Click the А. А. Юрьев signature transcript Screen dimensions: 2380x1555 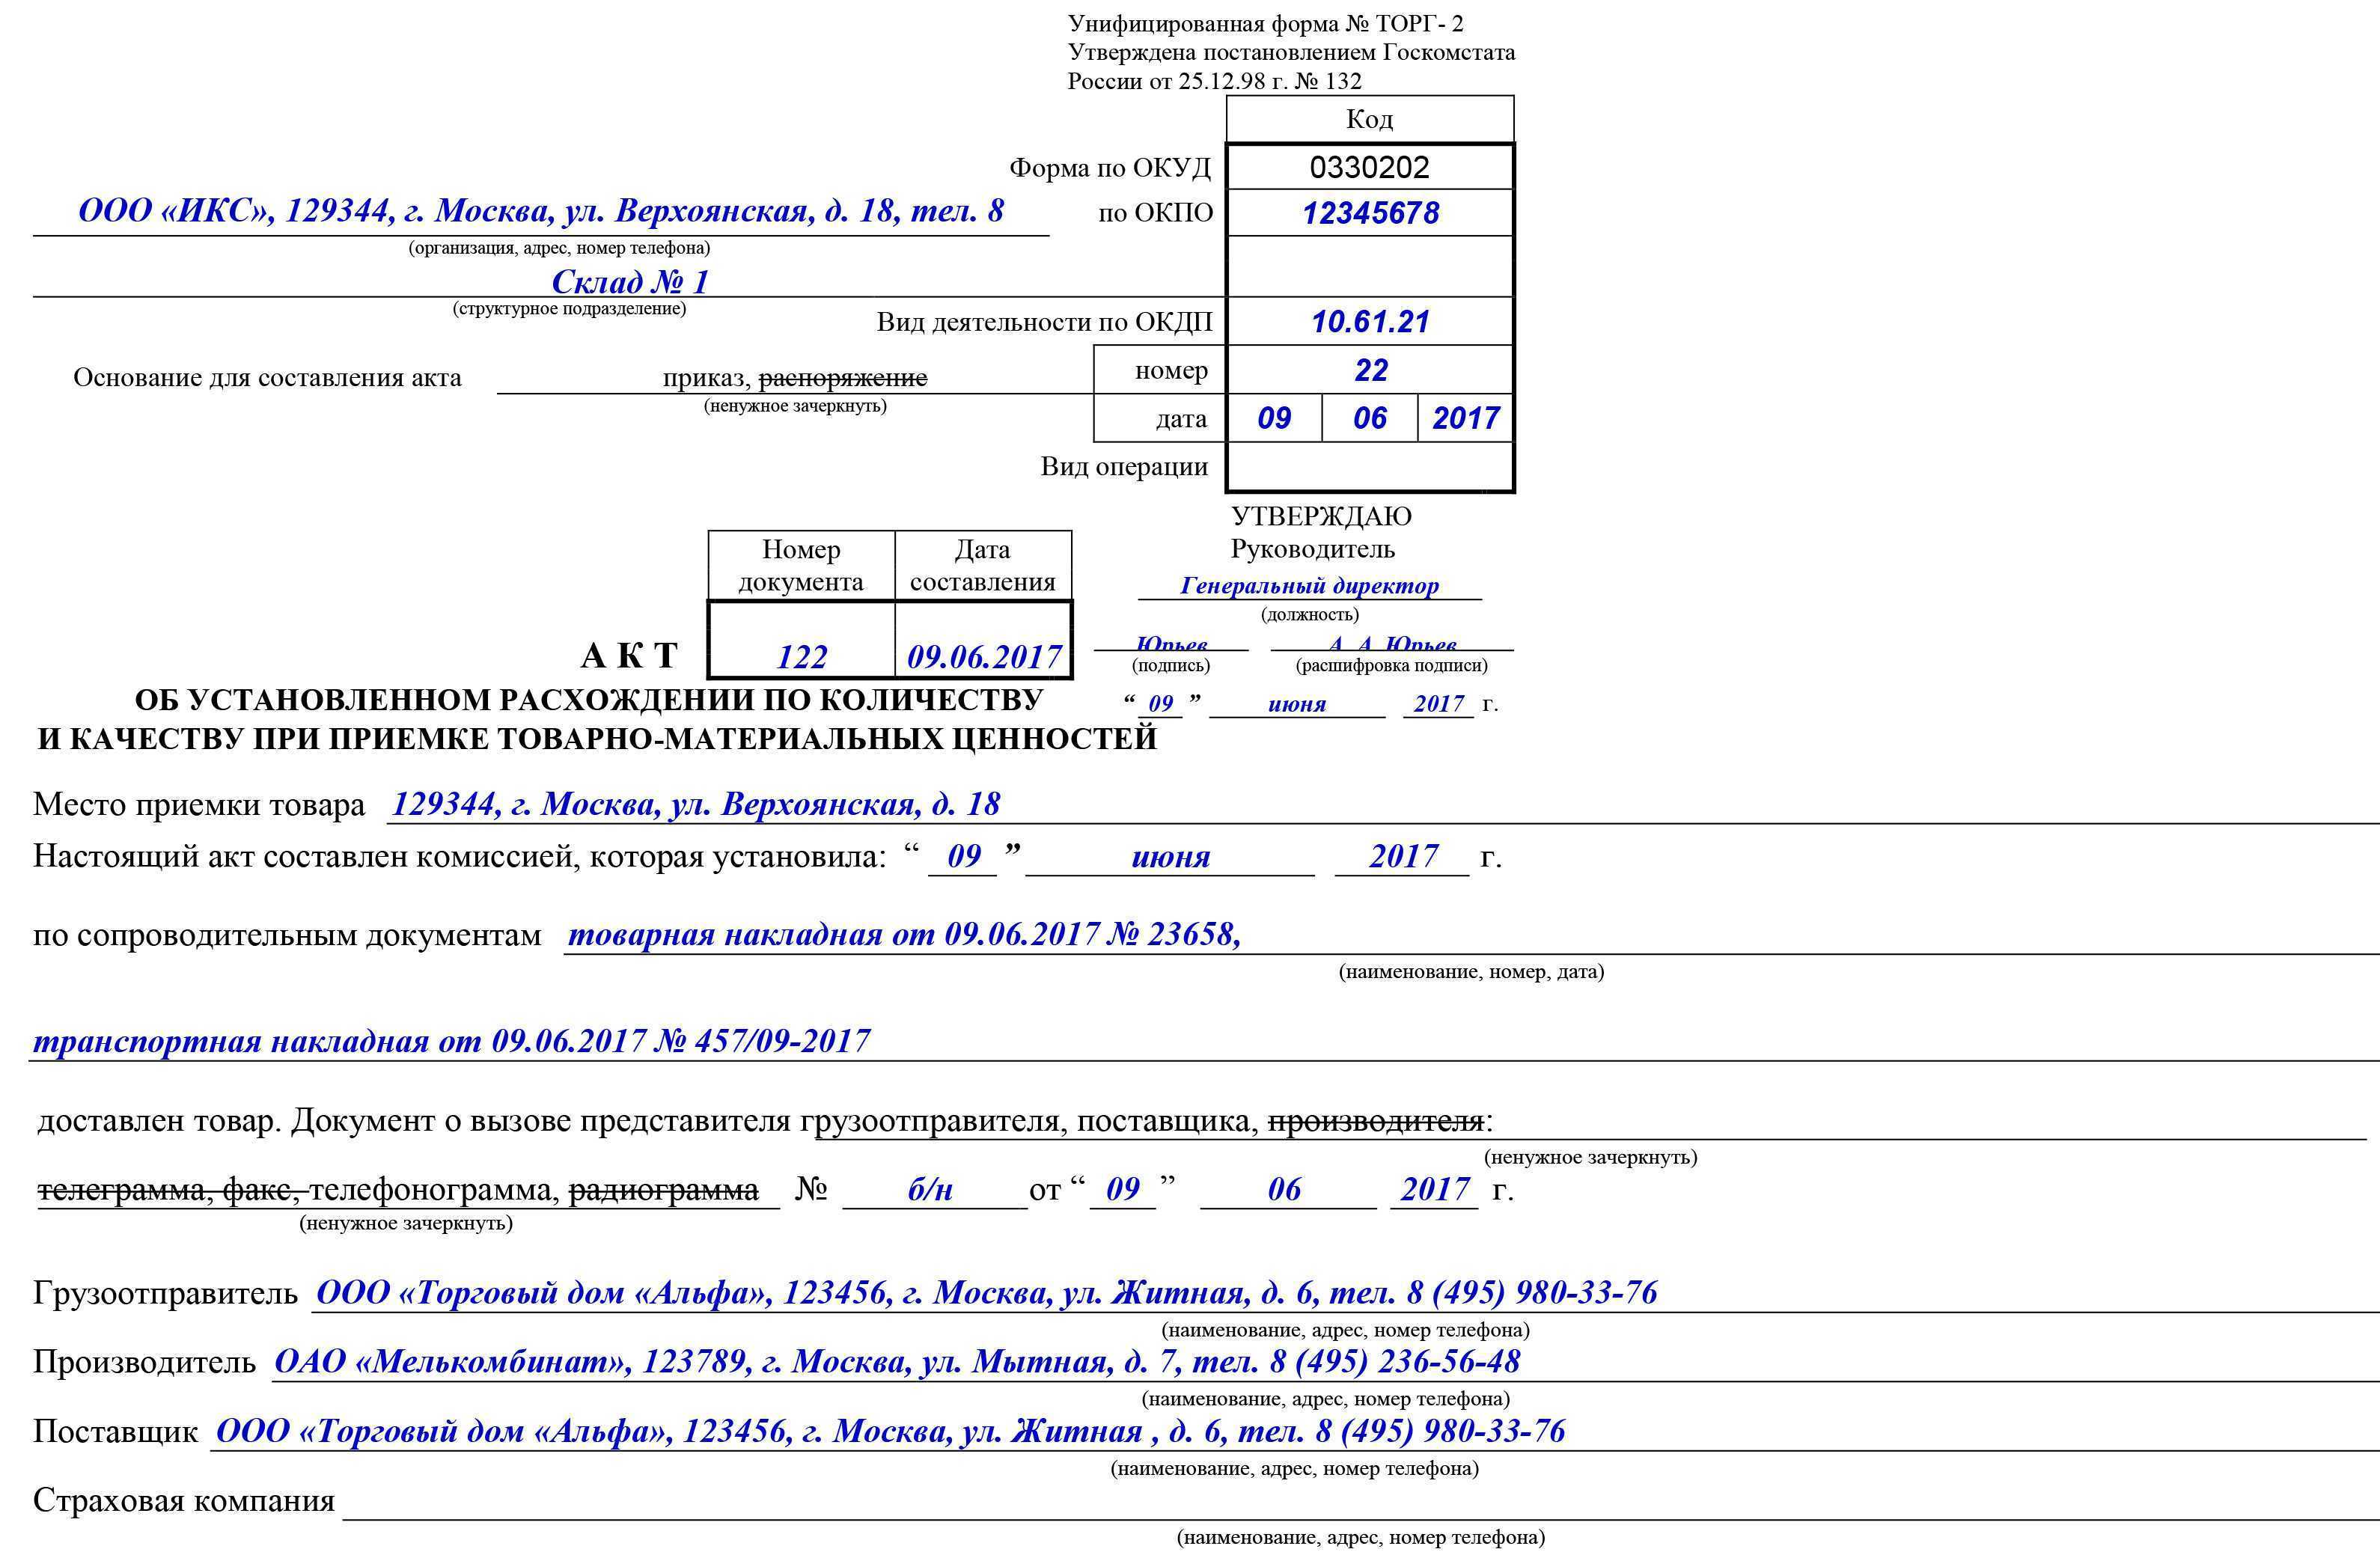[1392, 642]
